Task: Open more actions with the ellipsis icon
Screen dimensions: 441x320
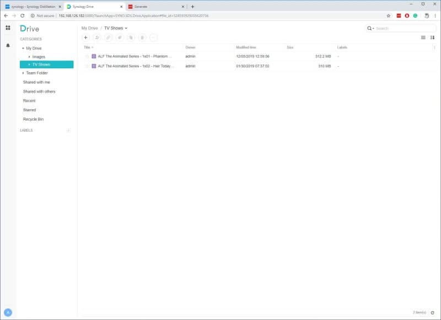Action: (153, 37)
